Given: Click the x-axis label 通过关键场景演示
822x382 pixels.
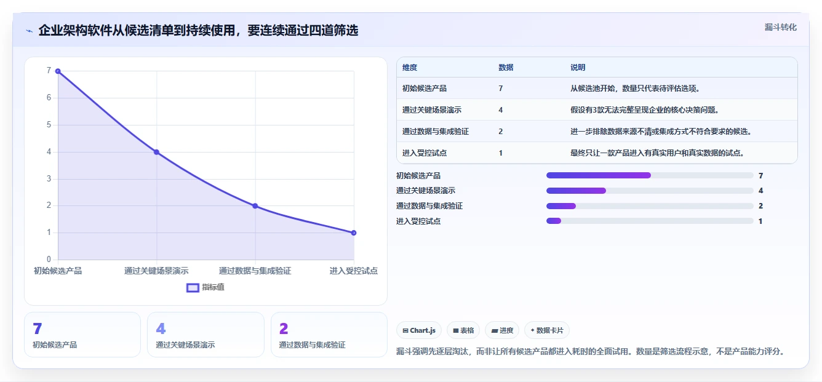Looking at the screenshot, I should click(156, 271).
